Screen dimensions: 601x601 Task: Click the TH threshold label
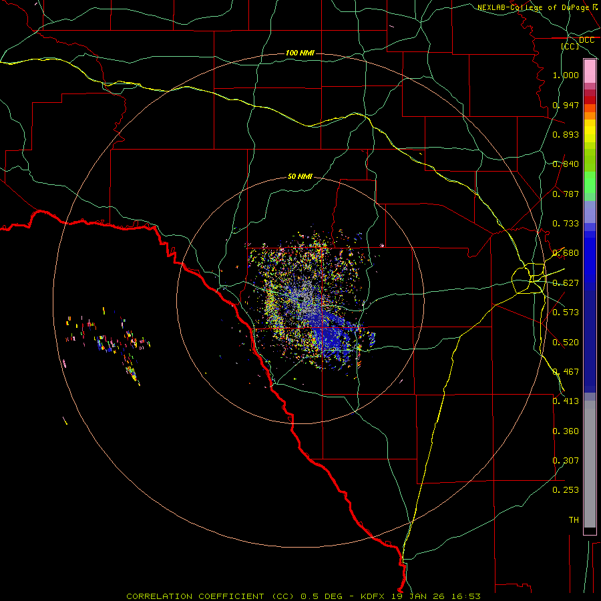pyautogui.click(x=574, y=520)
